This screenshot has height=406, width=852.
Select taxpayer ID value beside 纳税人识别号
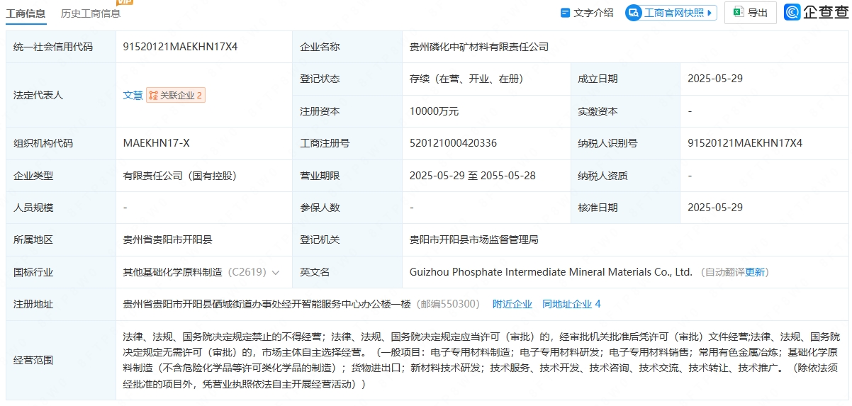745,143
